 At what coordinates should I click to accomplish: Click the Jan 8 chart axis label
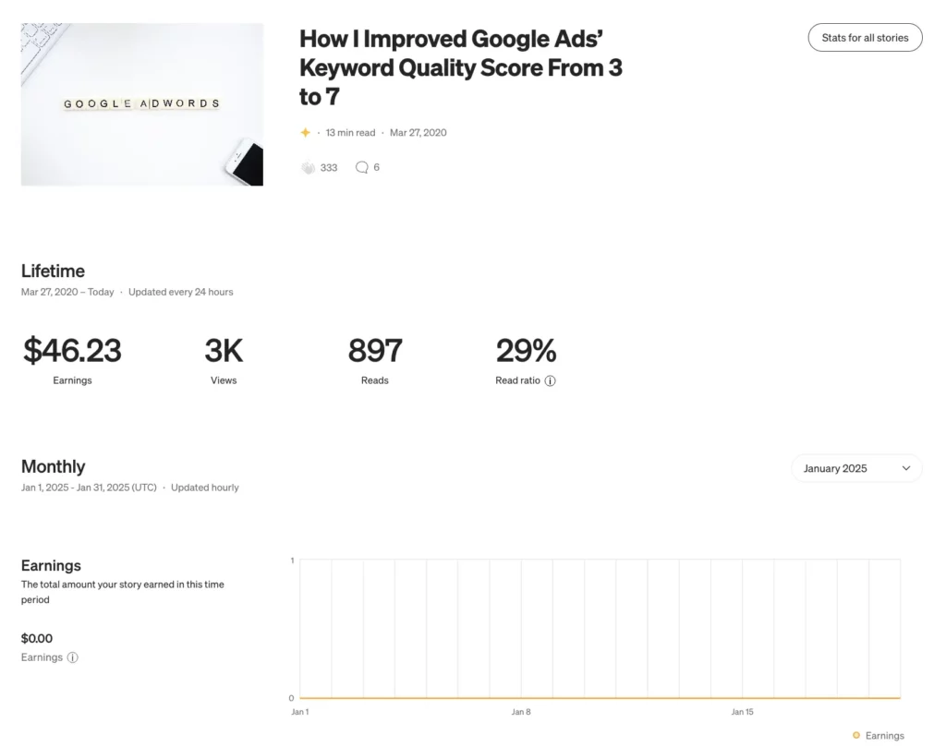(521, 712)
